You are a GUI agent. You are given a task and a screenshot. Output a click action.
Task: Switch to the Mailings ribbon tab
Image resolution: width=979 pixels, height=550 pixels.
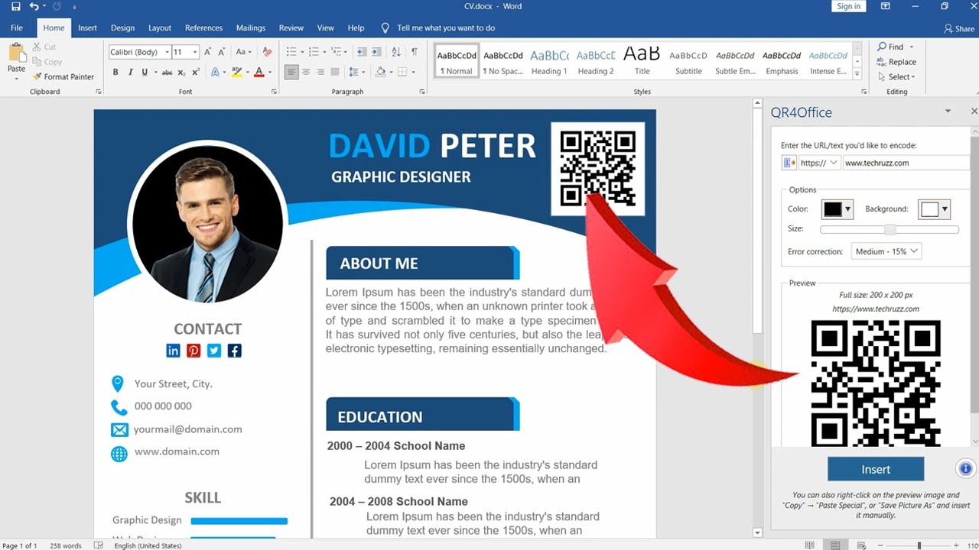click(x=251, y=27)
